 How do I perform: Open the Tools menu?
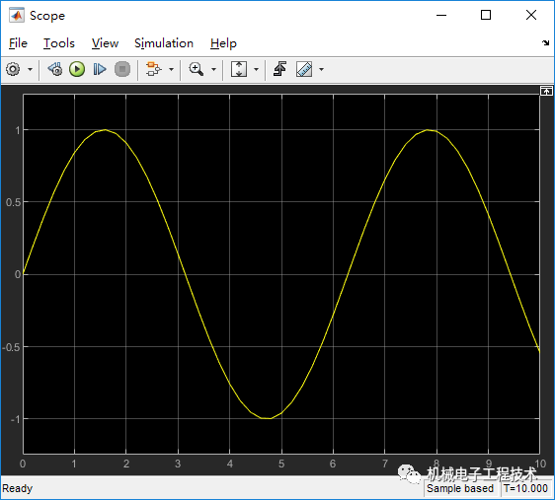click(59, 43)
